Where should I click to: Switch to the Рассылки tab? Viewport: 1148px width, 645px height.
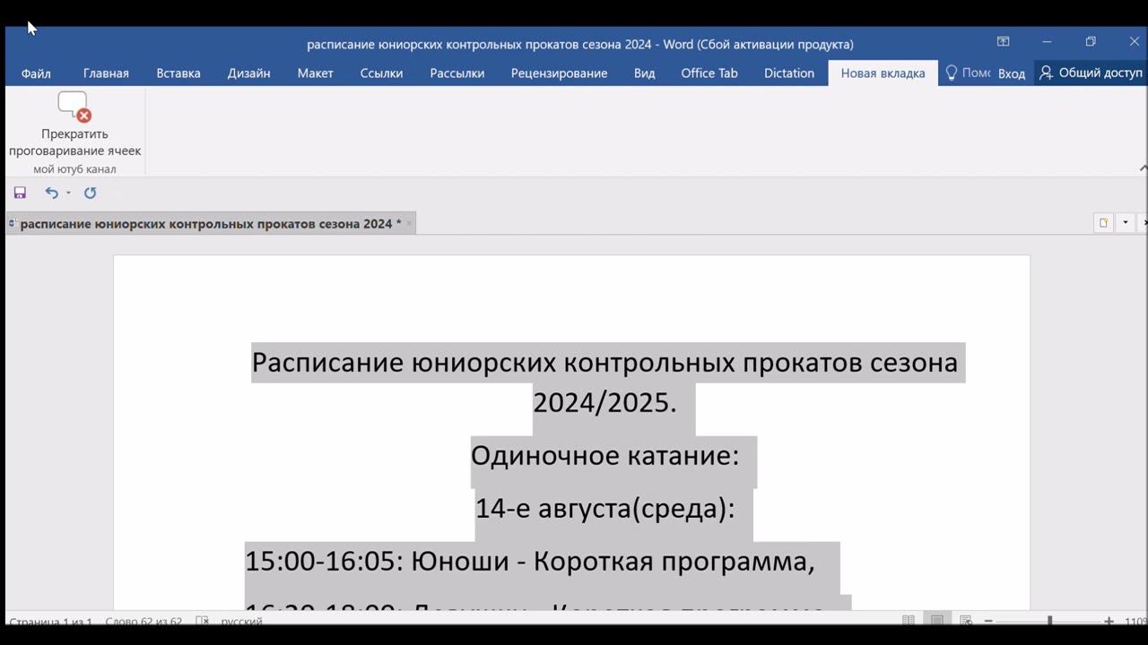click(457, 73)
